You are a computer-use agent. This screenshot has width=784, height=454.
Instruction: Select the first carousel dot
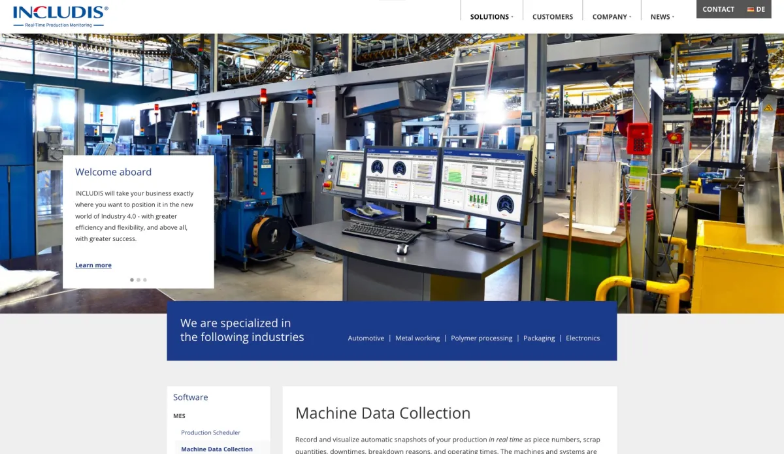[x=132, y=280]
